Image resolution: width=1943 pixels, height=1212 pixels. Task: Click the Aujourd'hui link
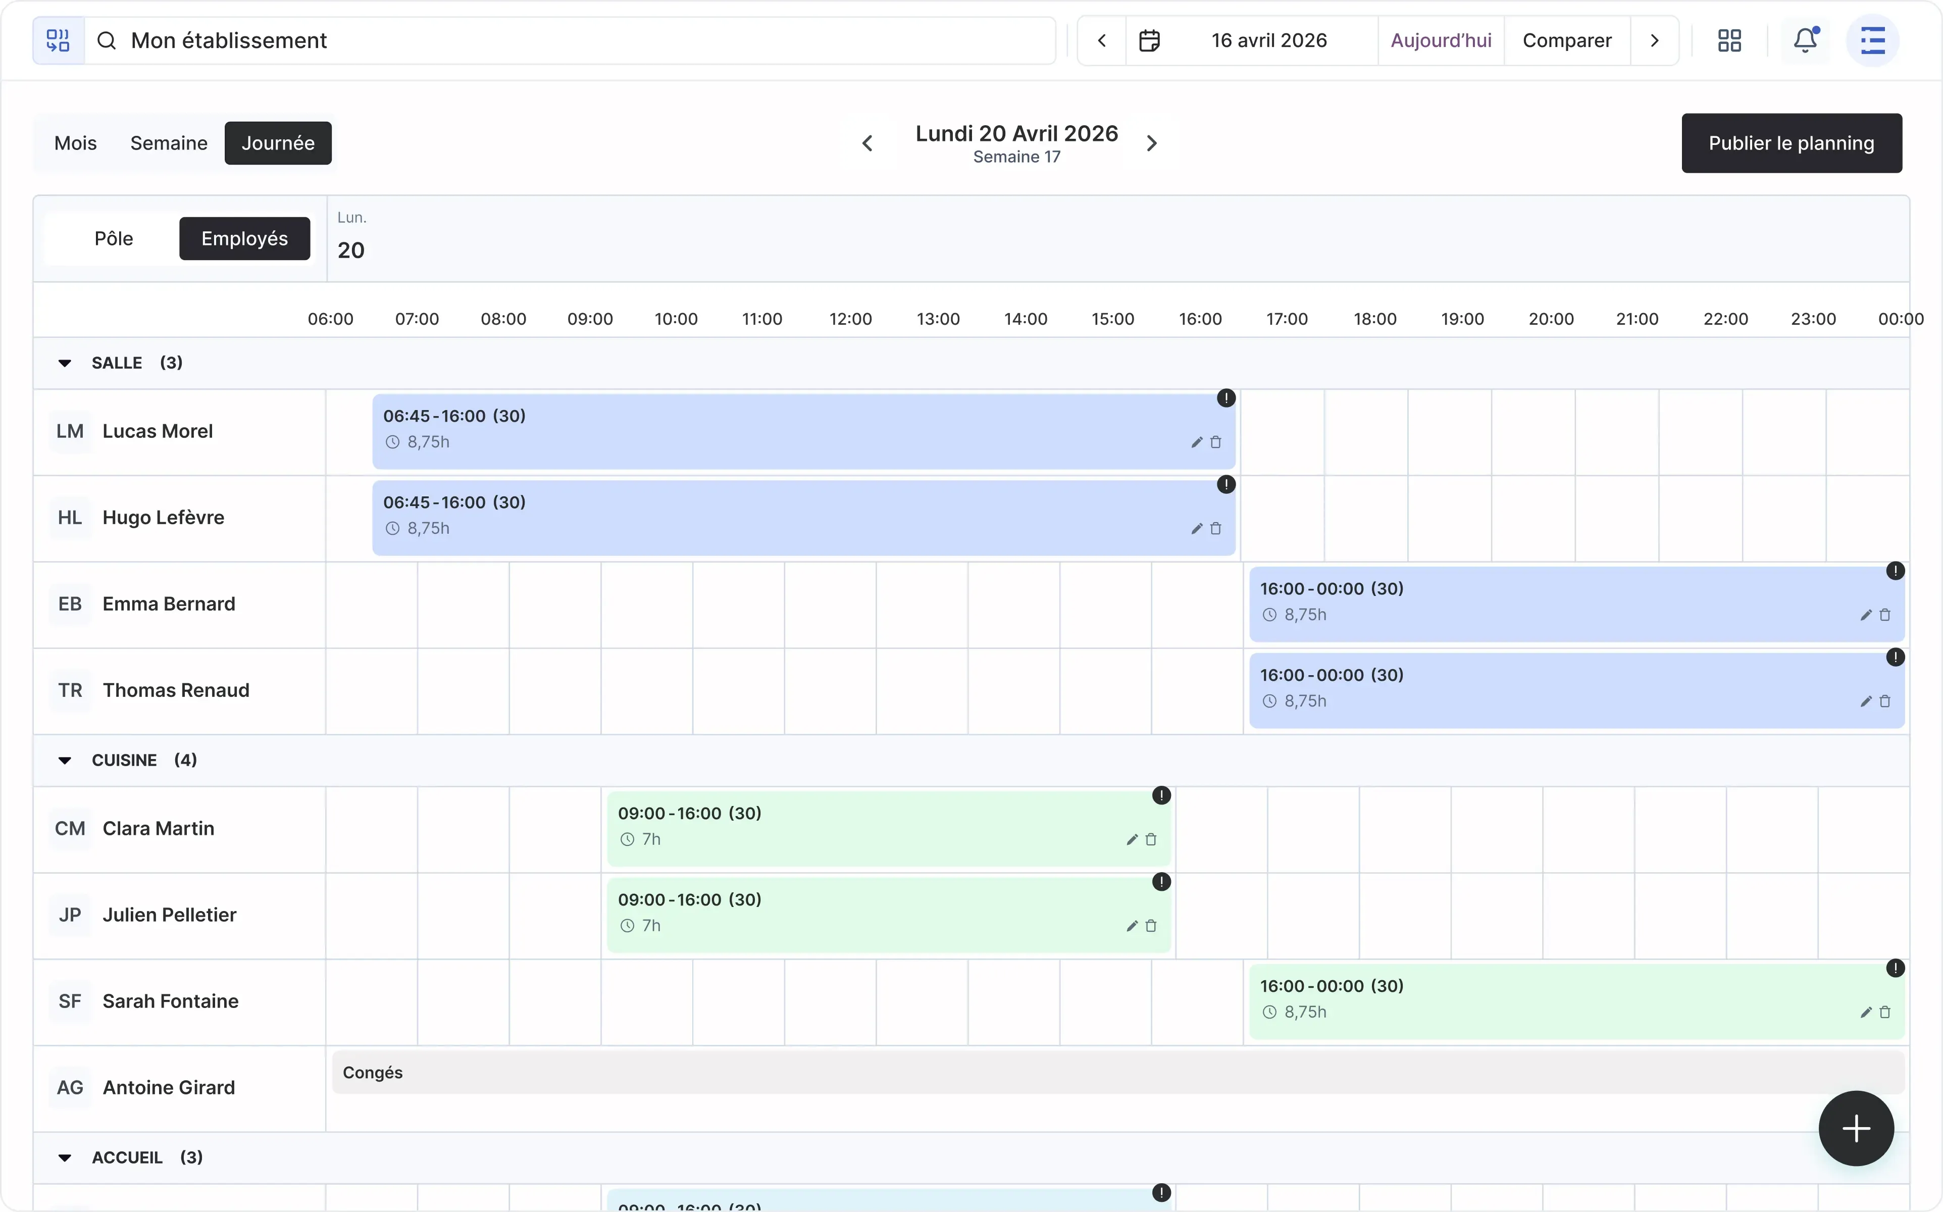coord(1441,40)
